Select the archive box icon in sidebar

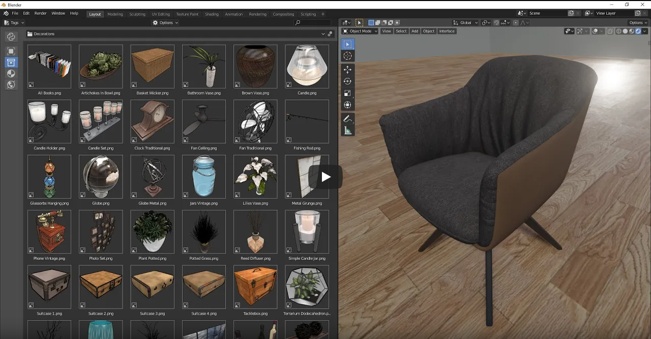[x=11, y=62]
